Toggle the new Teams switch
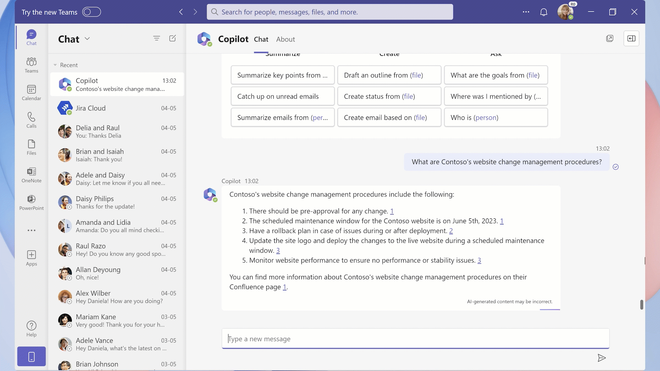Screen dimensions: 660x371 coord(91,12)
